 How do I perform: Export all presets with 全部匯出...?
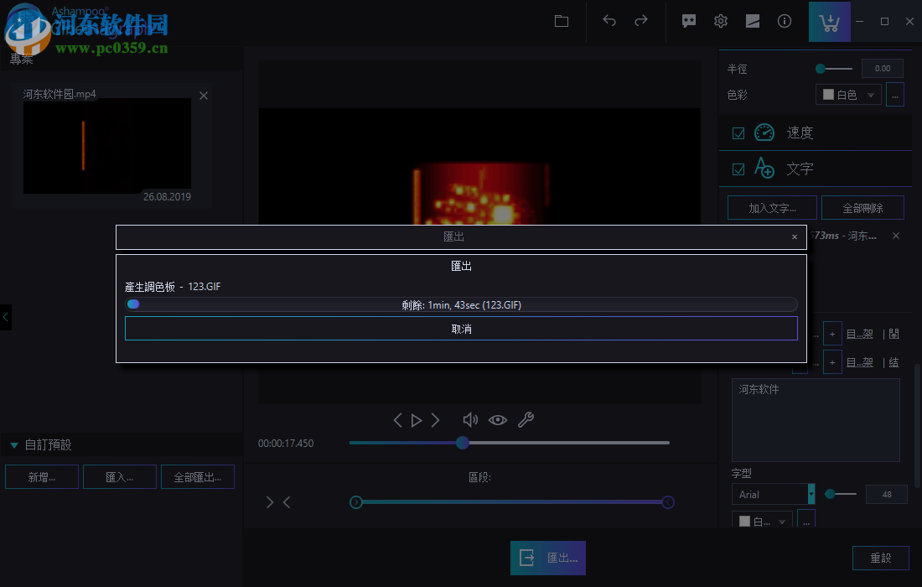click(198, 477)
